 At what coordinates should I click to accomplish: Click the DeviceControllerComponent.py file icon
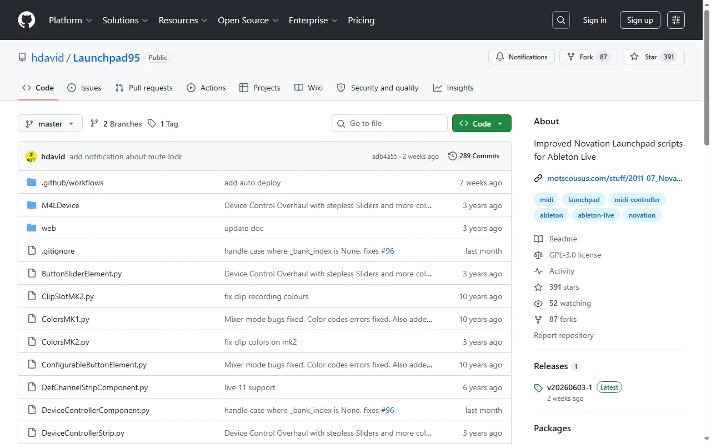click(32, 410)
